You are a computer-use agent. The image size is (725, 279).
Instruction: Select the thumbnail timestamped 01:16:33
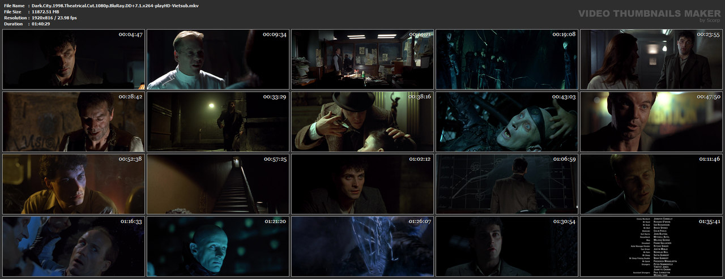pyautogui.click(x=74, y=246)
